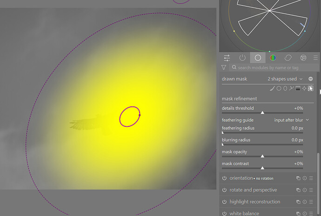Select the brush mask drawing tool
The image size is (321, 216).
[272, 88]
